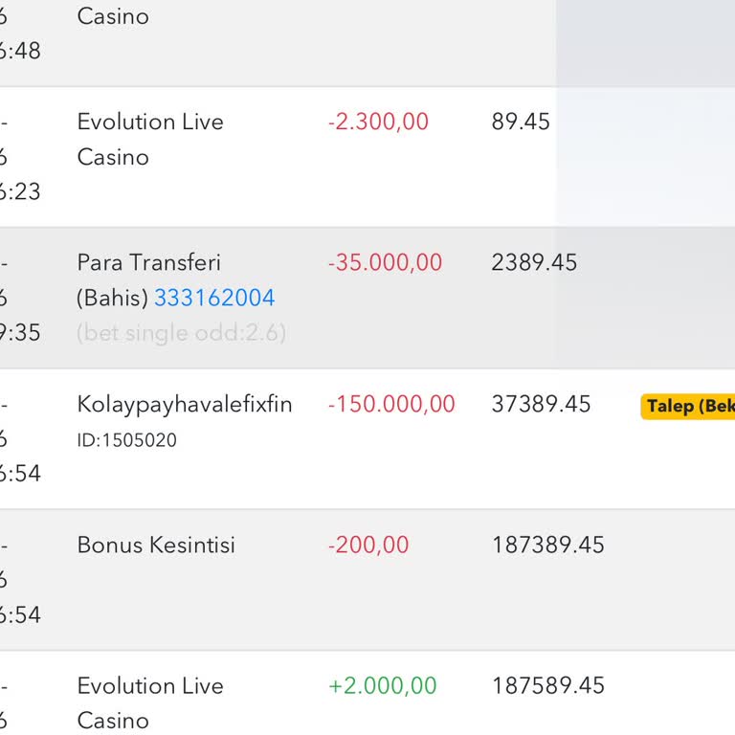Click the -35.000,00 transfer amount
The width and height of the screenshot is (735, 735).
click(385, 262)
